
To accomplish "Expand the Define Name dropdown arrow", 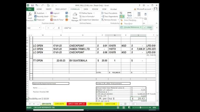I will (x=94, y=13).
